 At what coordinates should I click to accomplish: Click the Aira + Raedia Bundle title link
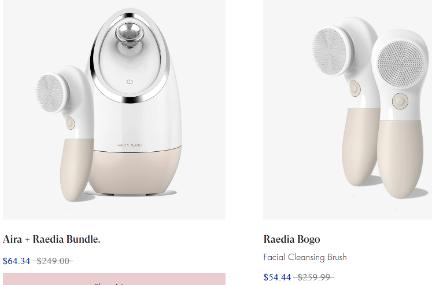point(51,239)
